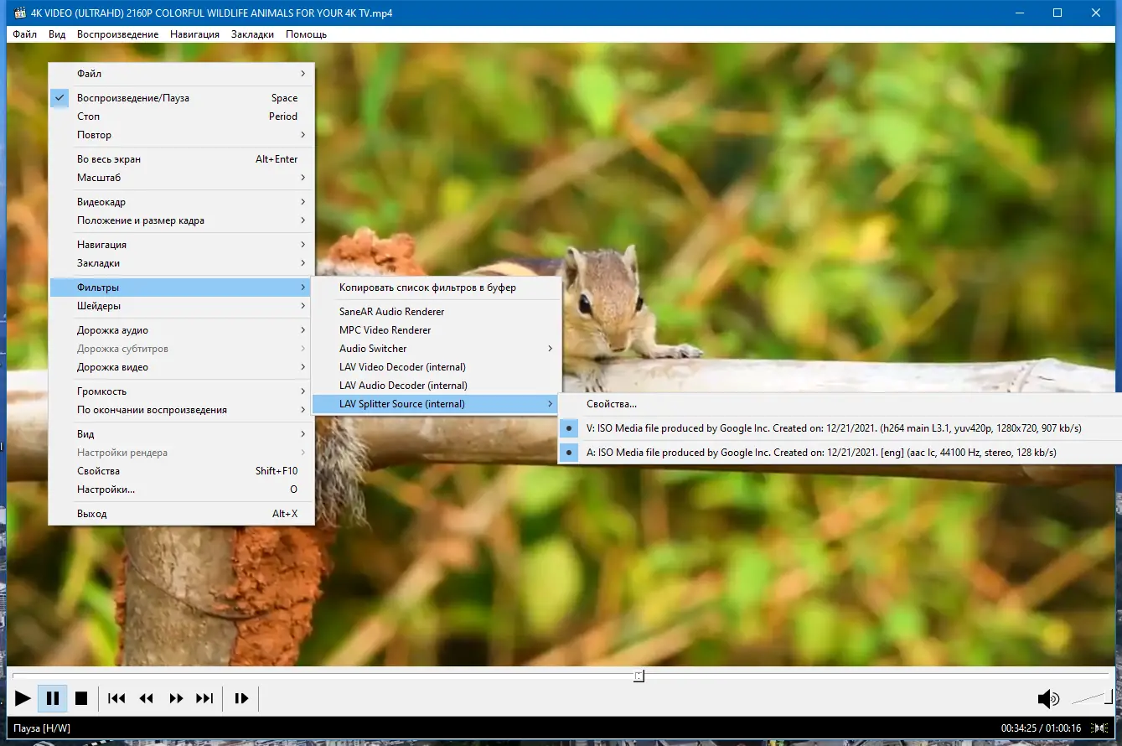Choose Стоп in the context menu
The width and height of the screenshot is (1122, 746).
tap(181, 117)
